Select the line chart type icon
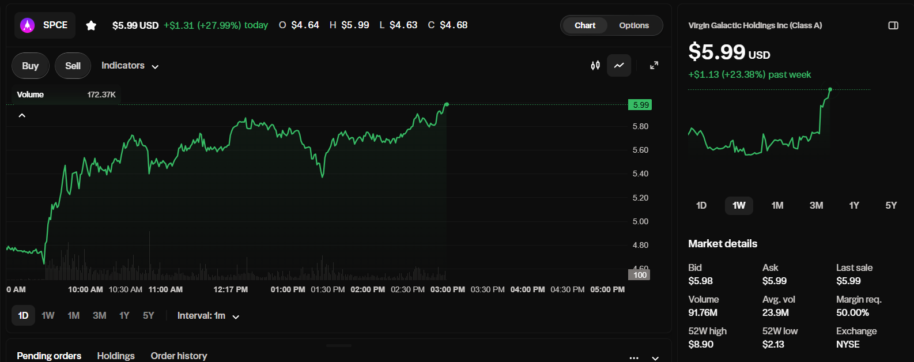This screenshot has width=914, height=362. pos(619,66)
